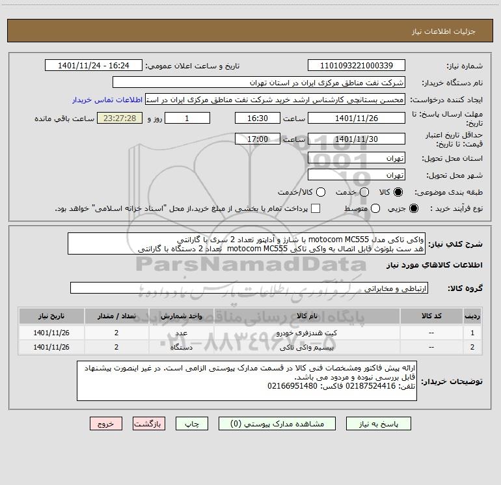The image size is (501, 485).
Task: Click the date cell in کیت هندزفری row
Action: point(51,333)
